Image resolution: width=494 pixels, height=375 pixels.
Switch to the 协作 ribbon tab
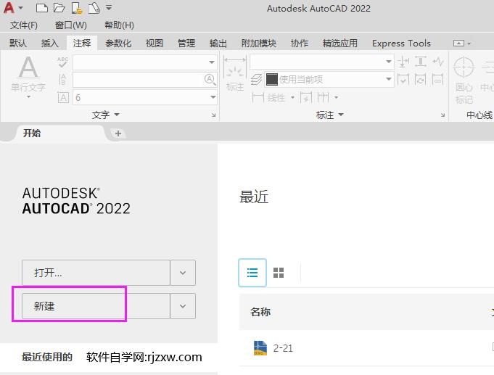coord(300,44)
